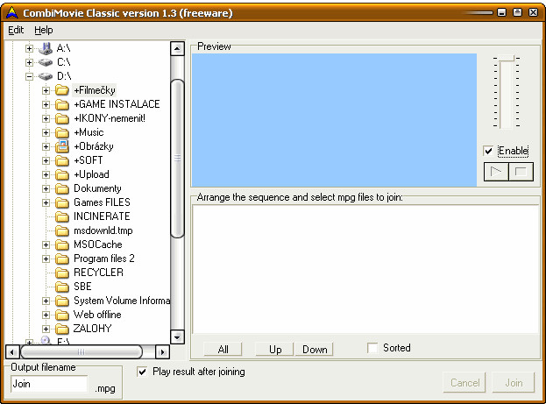The height and width of the screenshot is (404, 546).
Task: Click the D:\ hard drive icon
Action: click(x=46, y=76)
